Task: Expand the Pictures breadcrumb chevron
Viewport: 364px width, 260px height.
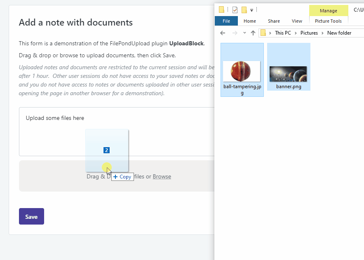Action: coord(322,33)
